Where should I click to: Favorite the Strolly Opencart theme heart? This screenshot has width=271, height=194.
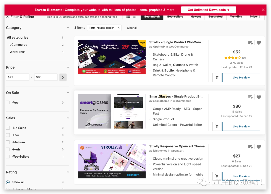point(259,147)
